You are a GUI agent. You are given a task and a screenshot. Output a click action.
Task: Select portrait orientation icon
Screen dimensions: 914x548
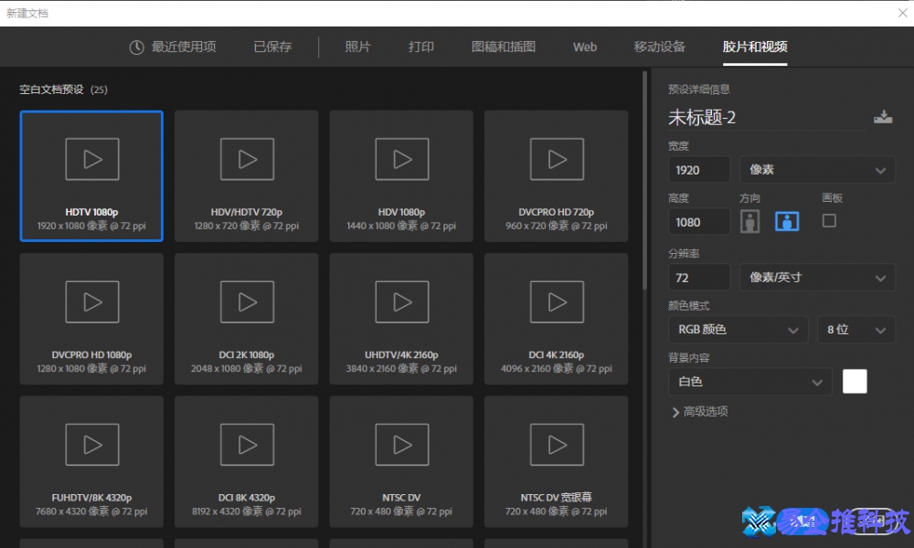click(749, 221)
